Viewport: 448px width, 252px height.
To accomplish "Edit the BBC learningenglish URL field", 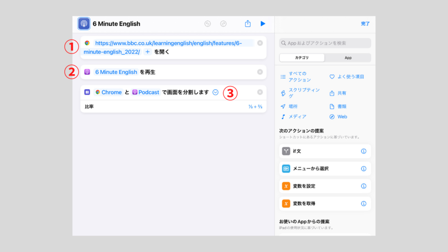I will point(168,47).
